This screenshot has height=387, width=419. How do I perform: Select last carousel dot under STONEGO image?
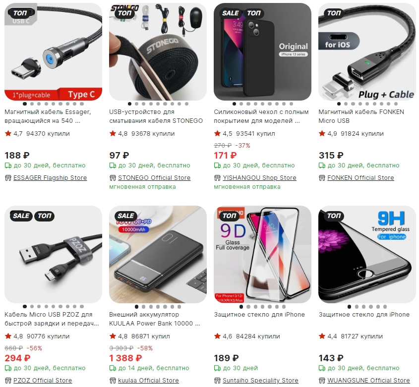[x=186, y=104]
